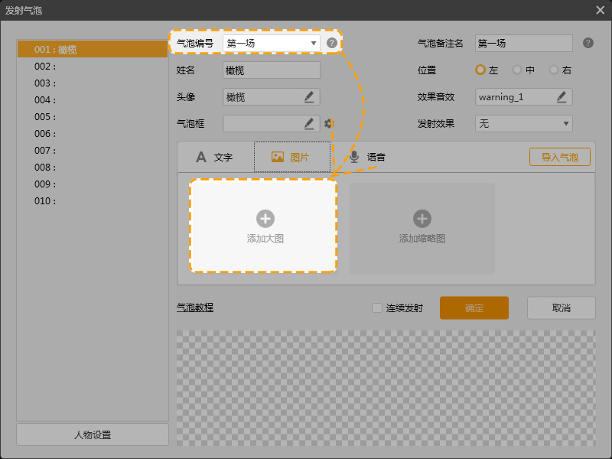Select item 002 in the bubble list

coord(92,67)
